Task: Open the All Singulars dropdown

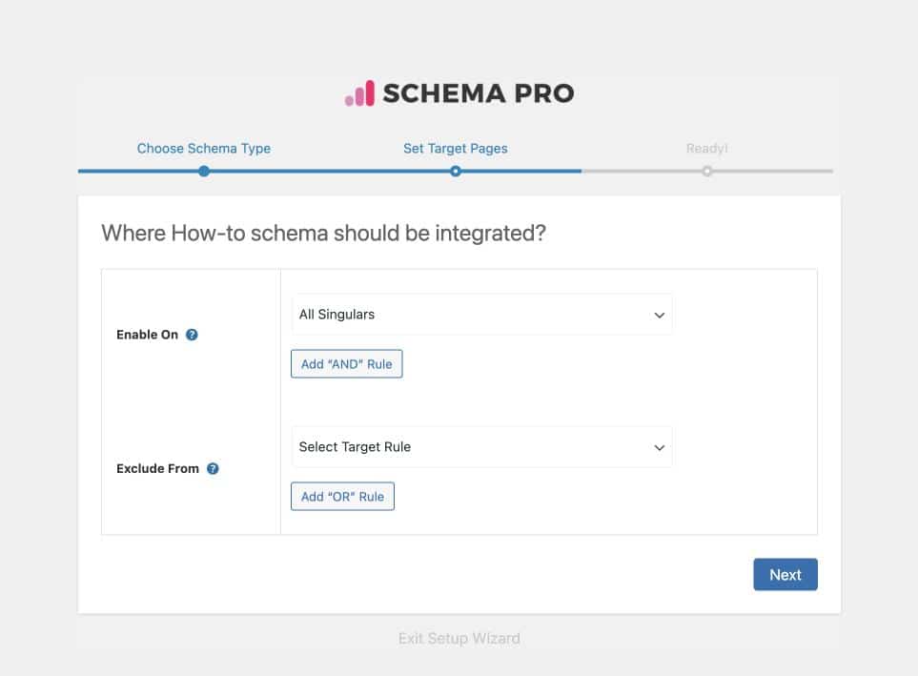Action: [x=481, y=315]
